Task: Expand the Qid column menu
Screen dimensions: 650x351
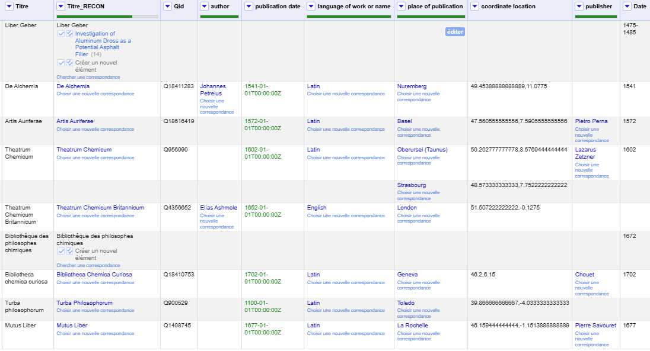Action: coord(167,7)
